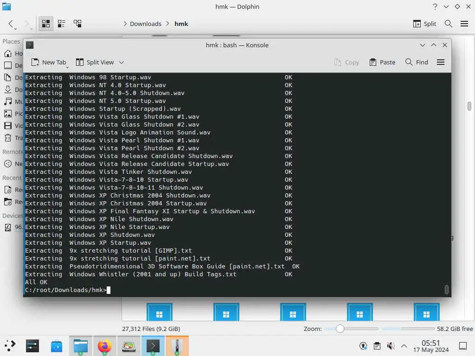Click Konsole keep-below chevron button
475x356 pixels.
[x=422, y=45]
